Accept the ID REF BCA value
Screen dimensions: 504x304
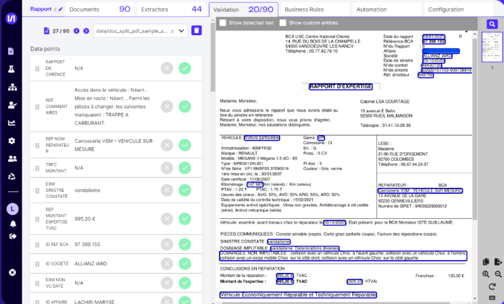click(x=185, y=245)
